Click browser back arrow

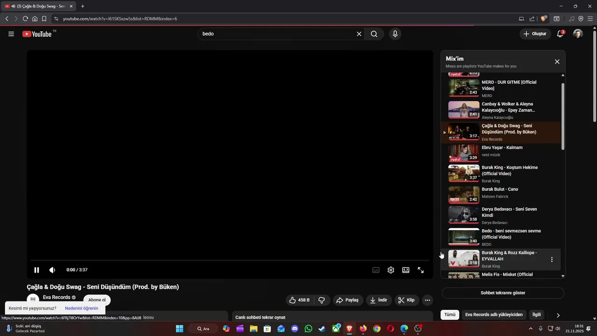point(7,19)
